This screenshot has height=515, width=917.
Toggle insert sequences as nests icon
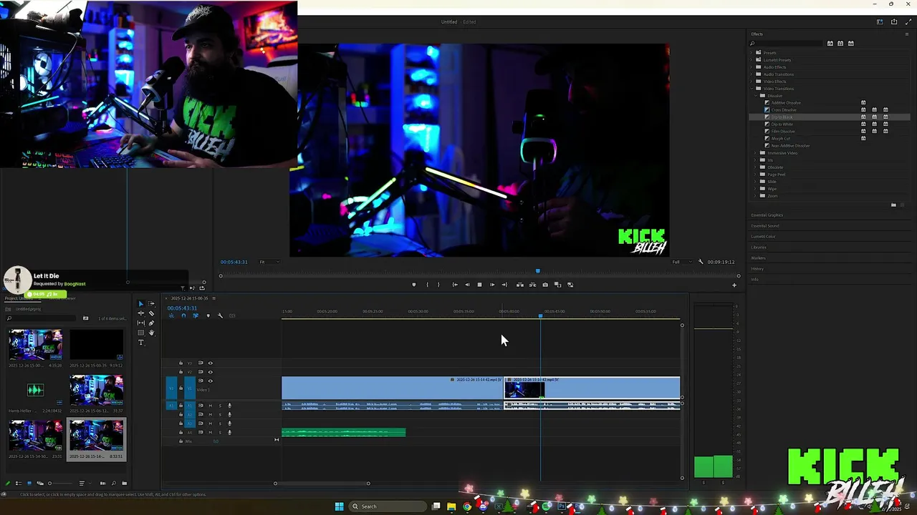click(172, 315)
